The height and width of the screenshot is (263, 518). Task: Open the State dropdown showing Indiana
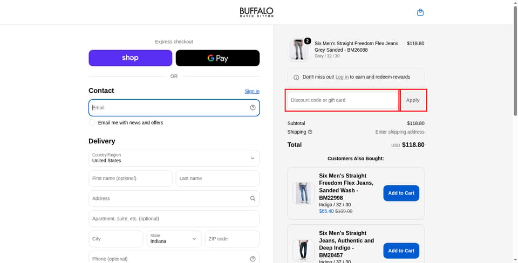(x=174, y=239)
